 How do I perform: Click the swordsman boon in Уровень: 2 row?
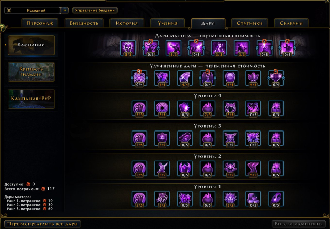tap(162, 169)
